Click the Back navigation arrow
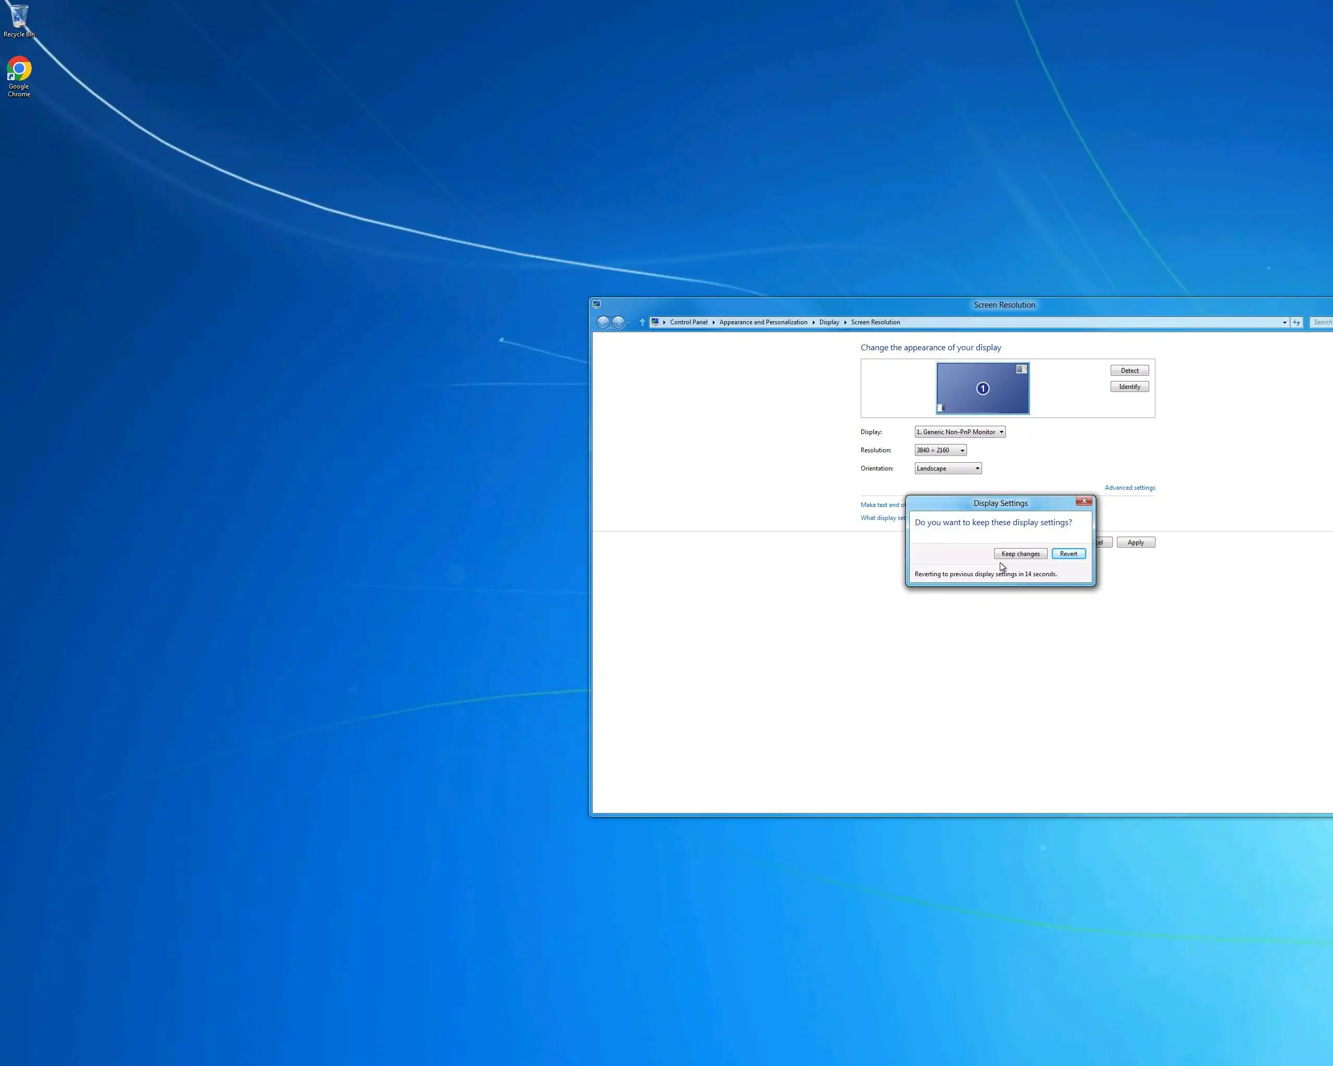Viewport: 1333px width, 1066px height. pyautogui.click(x=603, y=322)
